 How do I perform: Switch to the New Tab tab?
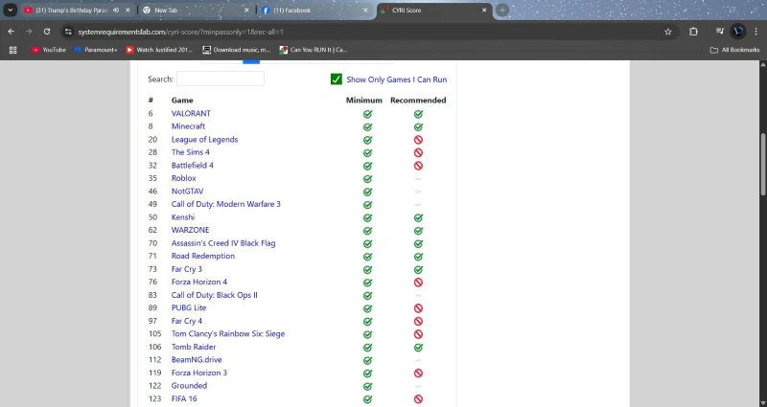(195, 11)
